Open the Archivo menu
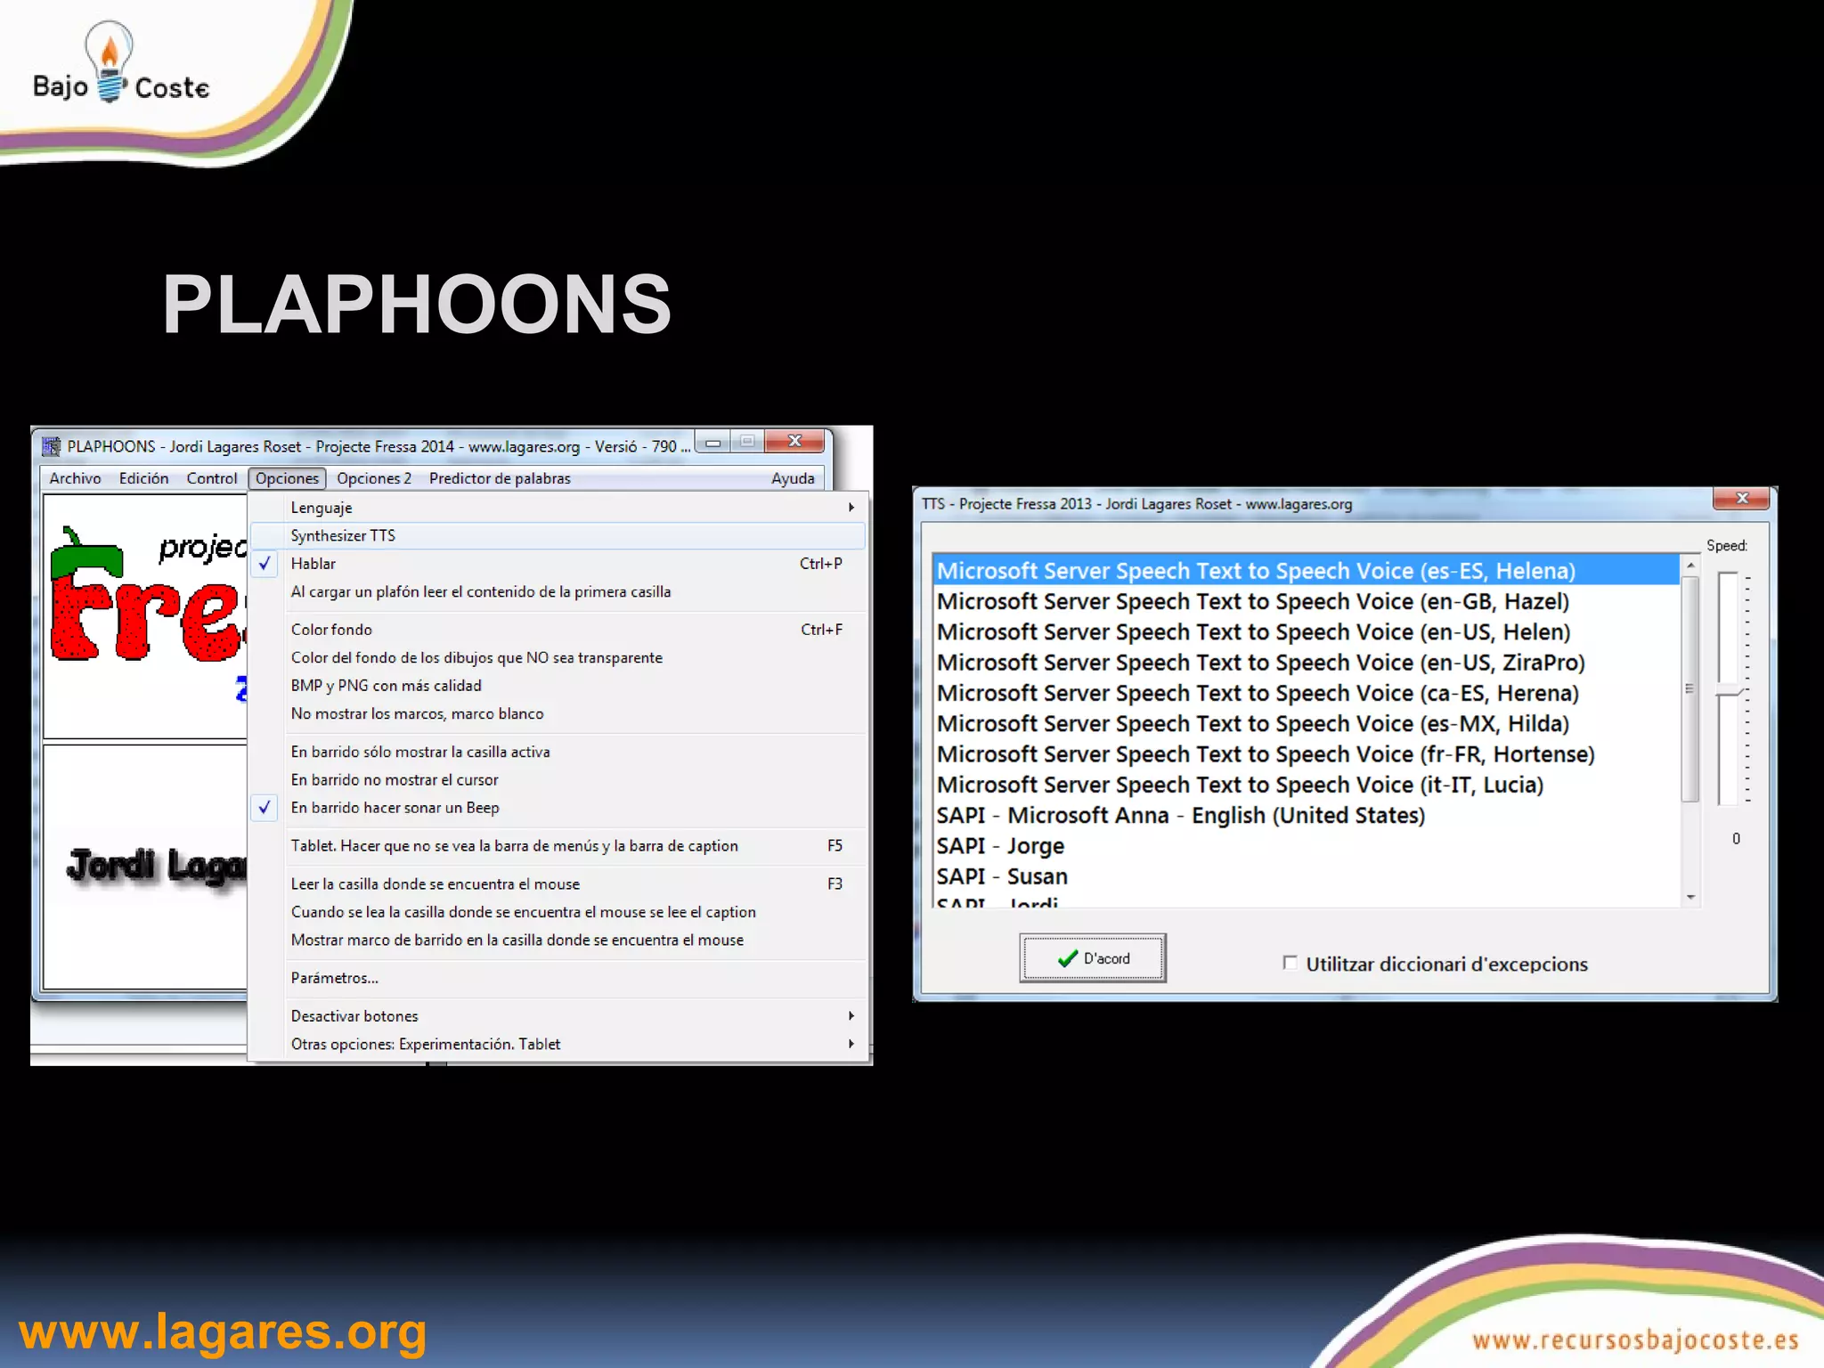The height and width of the screenshot is (1368, 1824). (75, 478)
